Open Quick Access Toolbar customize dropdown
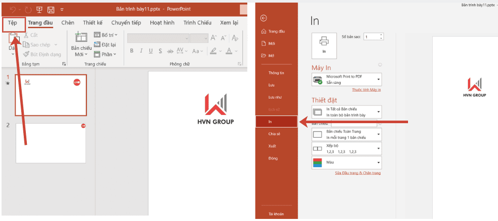Image resolution: width=498 pixels, height=221 pixels. (62, 10)
